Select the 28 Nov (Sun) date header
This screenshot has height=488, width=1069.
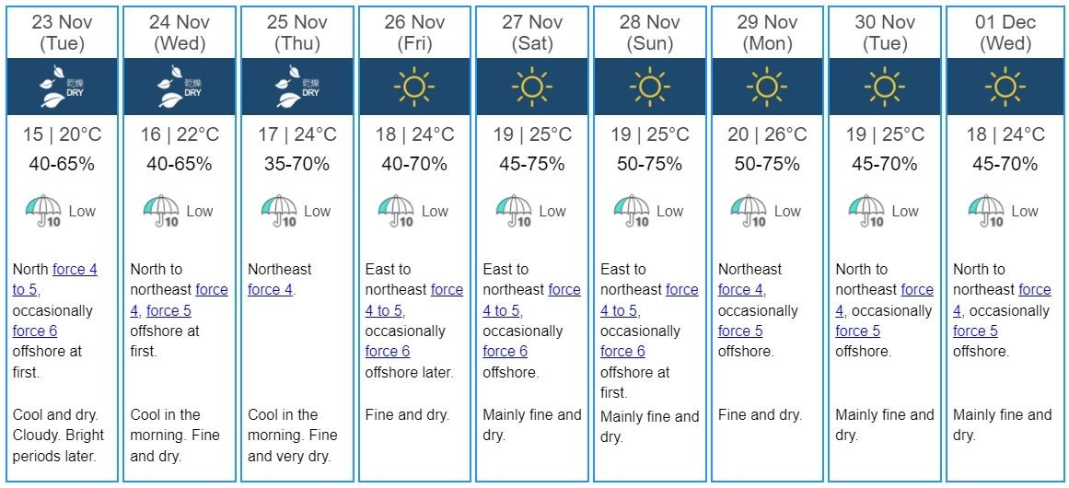click(x=649, y=32)
